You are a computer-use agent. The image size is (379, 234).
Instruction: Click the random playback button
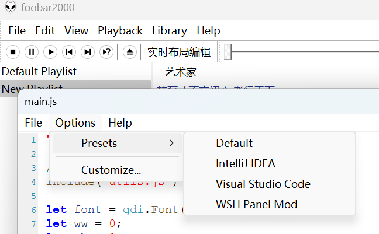[106, 52]
